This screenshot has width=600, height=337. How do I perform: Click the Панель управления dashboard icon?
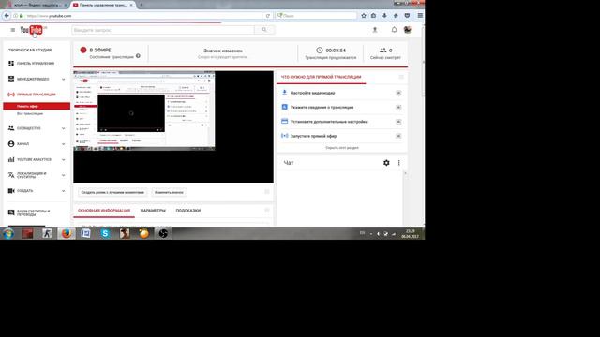pos(11,64)
